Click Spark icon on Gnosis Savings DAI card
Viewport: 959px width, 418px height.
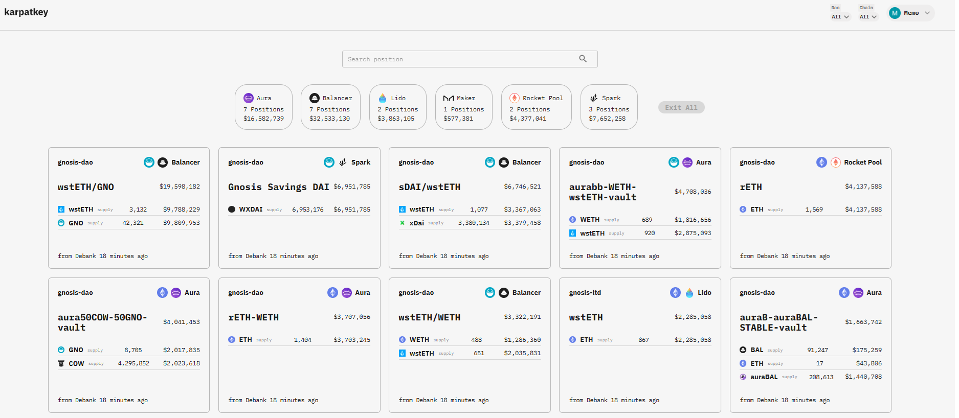point(343,162)
